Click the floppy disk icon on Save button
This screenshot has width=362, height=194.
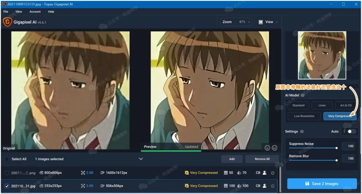point(307,184)
